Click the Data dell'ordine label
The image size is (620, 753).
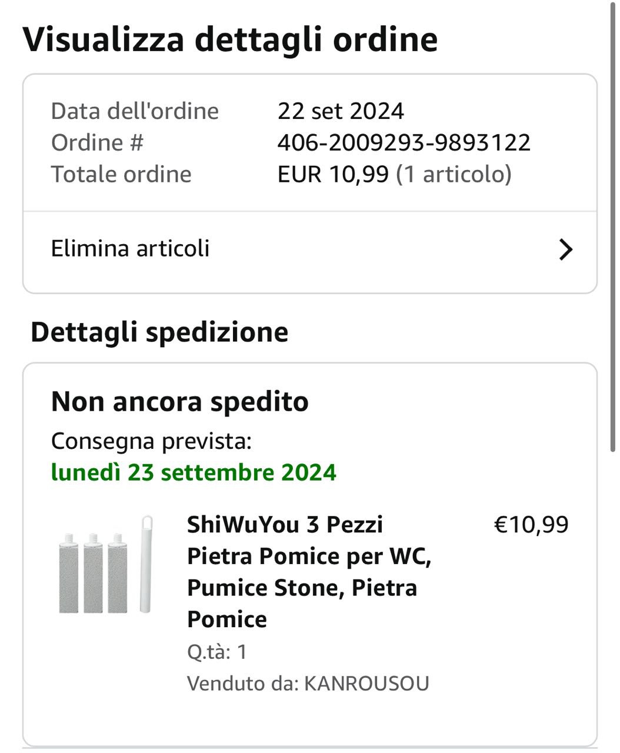coord(135,111)
